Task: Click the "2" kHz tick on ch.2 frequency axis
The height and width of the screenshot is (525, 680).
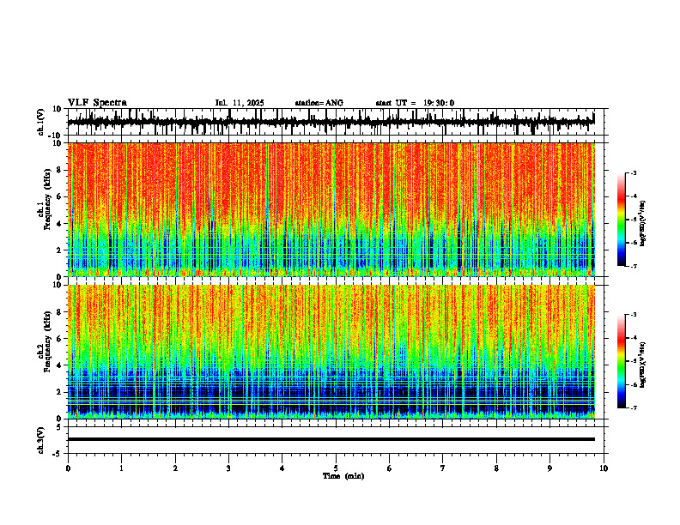Action: (x=59, y=392)
